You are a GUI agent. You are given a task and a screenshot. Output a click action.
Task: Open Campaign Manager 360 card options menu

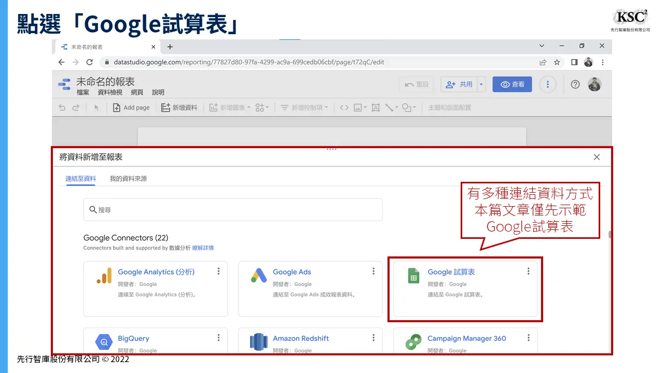[529, 338]
